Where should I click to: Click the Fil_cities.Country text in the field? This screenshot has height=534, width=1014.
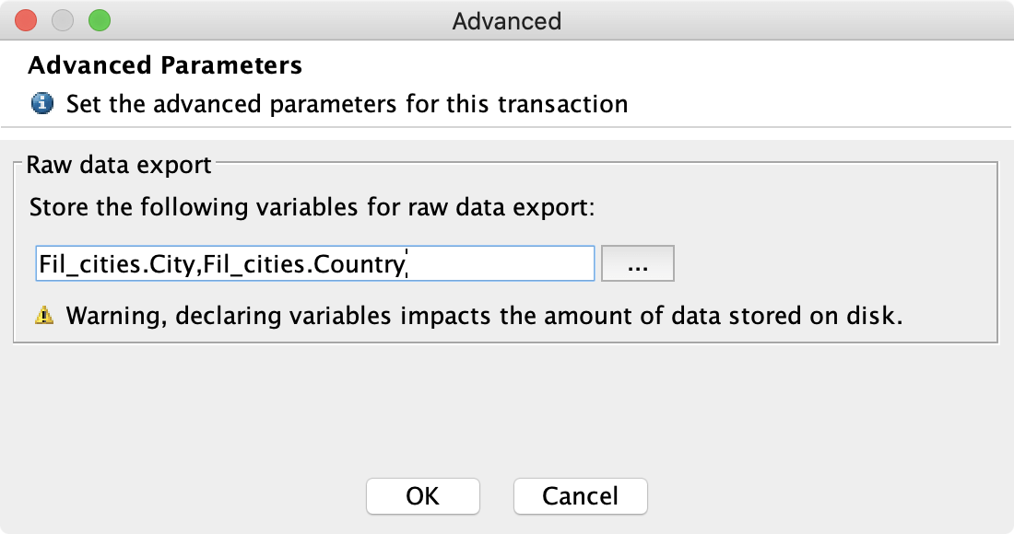click(x=304, y=264)
